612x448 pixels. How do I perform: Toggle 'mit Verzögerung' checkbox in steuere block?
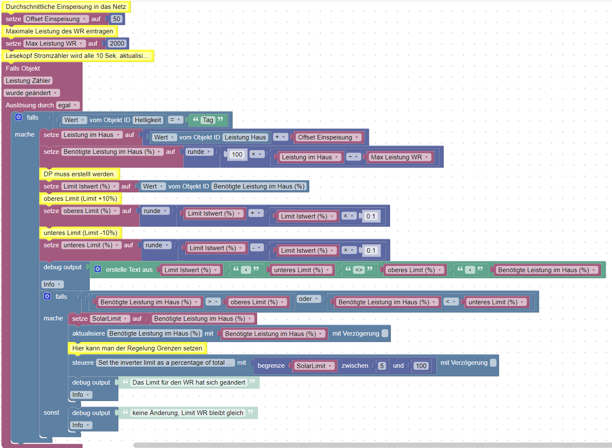[493, 363]
